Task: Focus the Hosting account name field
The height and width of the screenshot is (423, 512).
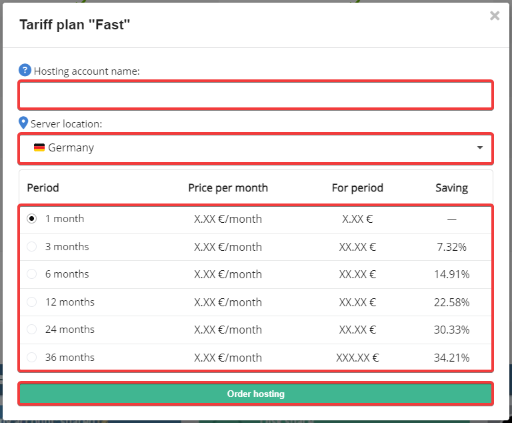Action: (255, 95)
